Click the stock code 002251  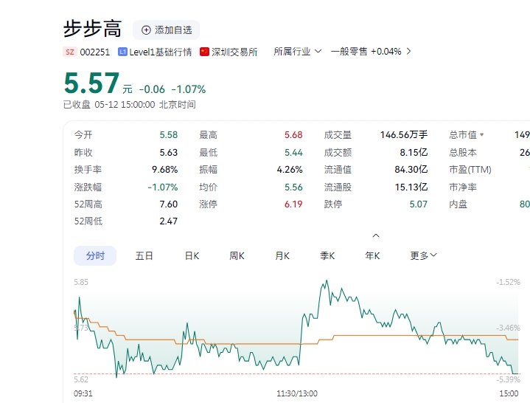(x=95, y=52)
